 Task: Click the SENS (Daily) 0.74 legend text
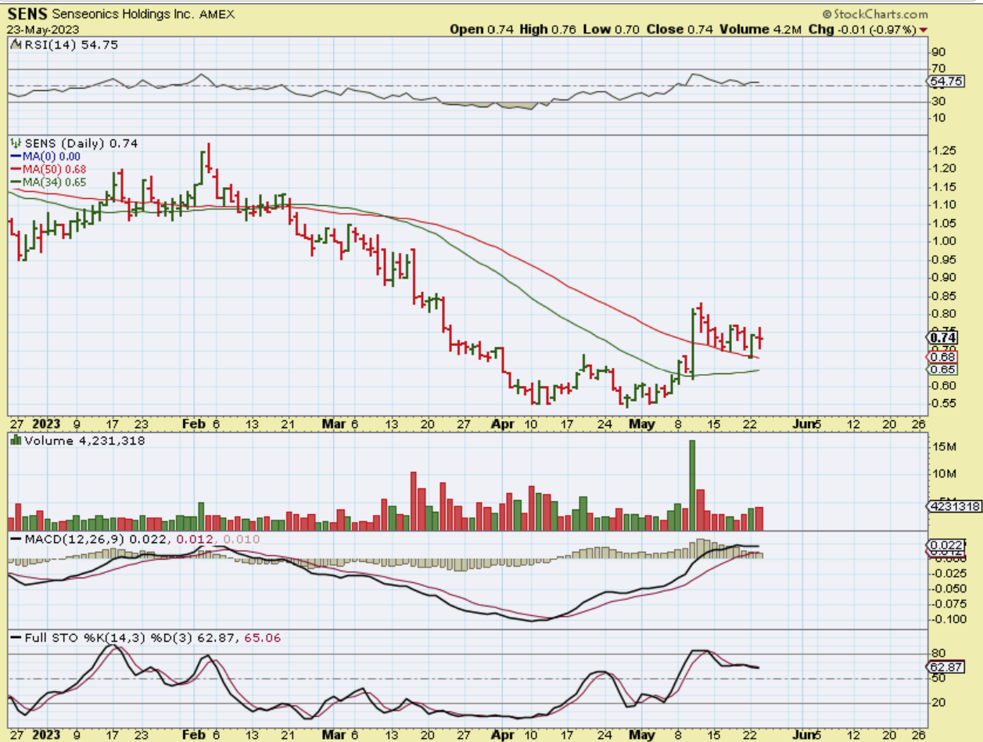coord(81,143)
